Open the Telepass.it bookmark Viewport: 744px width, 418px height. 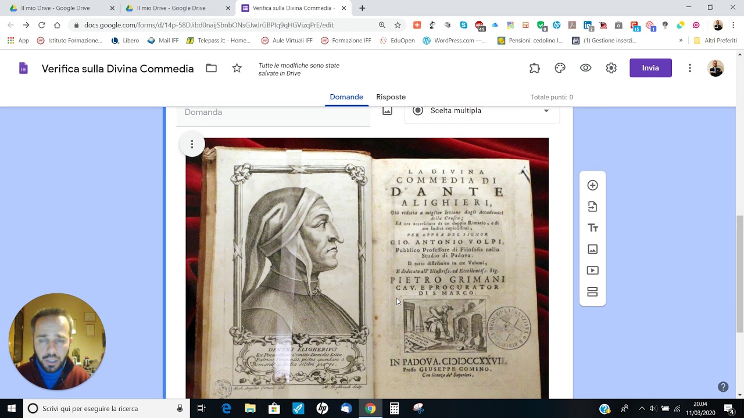(x=219, y=41)
